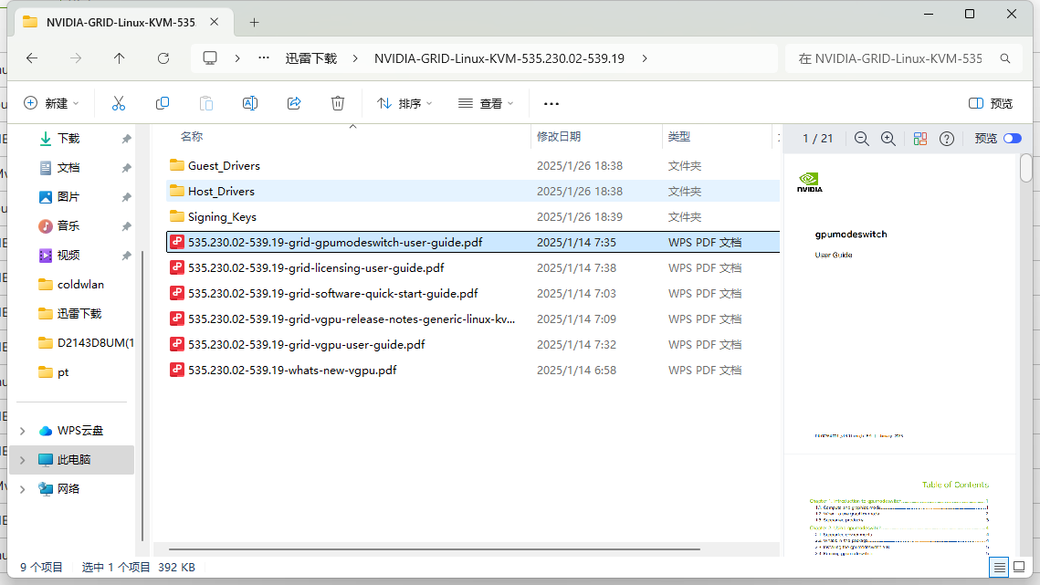Click the colorful grid icon in preview toolbar
The width and height of the screenshot is (1040, 585).
click(x=919, y=139)
